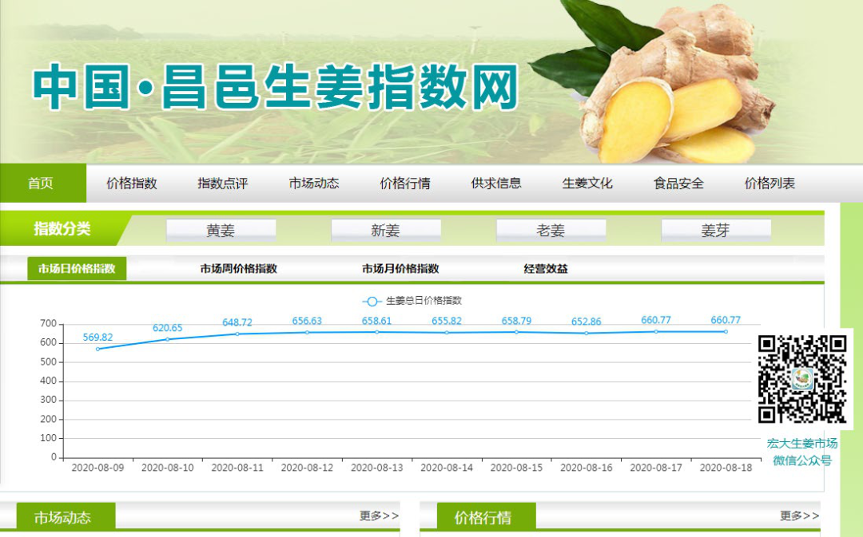The image size is (863, 537).
Task: Open the 供求信息 navigation menu item
Action: (495, 183)
